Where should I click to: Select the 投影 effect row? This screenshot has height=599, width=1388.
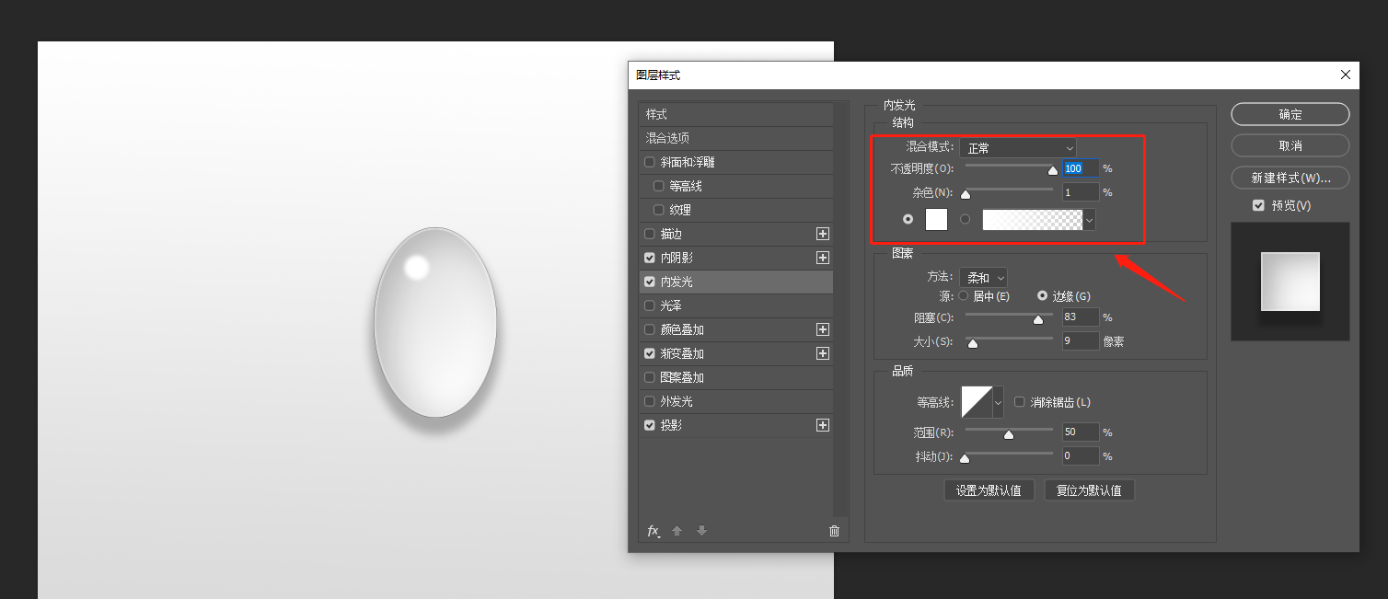coord(736,425)
